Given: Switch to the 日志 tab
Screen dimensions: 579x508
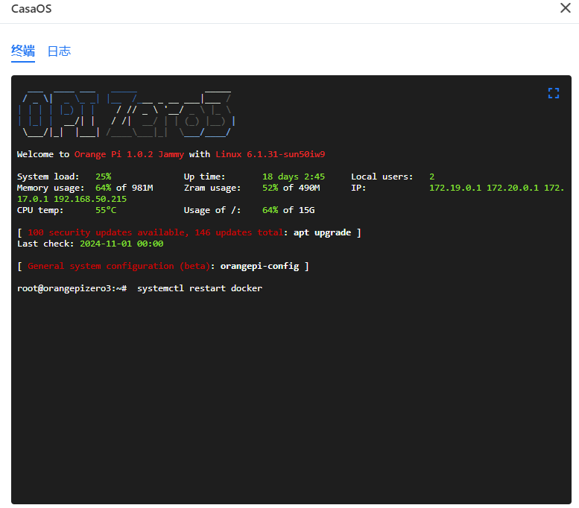Looking at the screenshot, I should pos(59,51).
